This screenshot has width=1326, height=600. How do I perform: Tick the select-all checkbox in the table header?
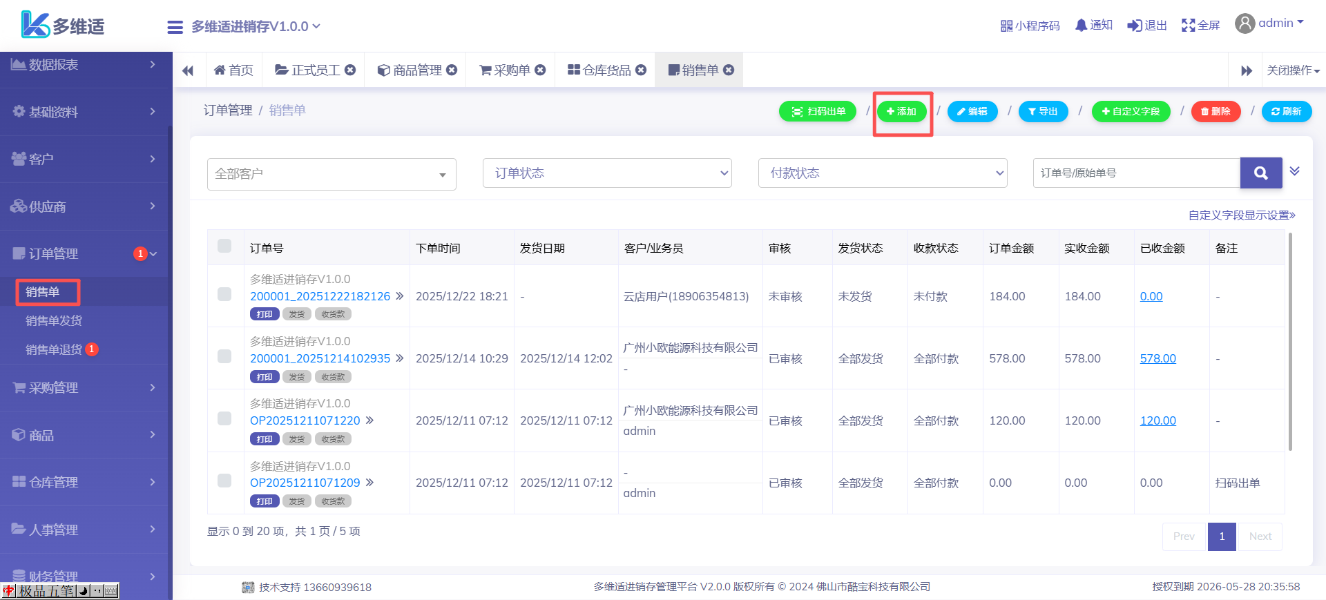[x=224, y=246]
